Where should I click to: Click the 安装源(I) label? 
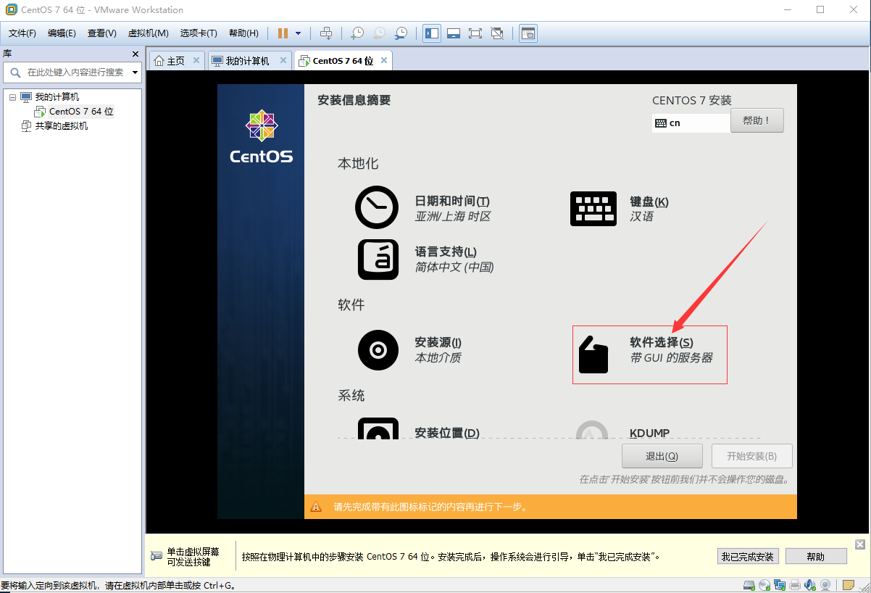coord(438,342)
